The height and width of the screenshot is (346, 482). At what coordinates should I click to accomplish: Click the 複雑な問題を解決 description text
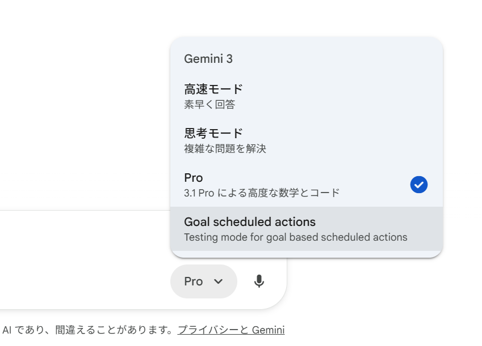pos(225,149)
